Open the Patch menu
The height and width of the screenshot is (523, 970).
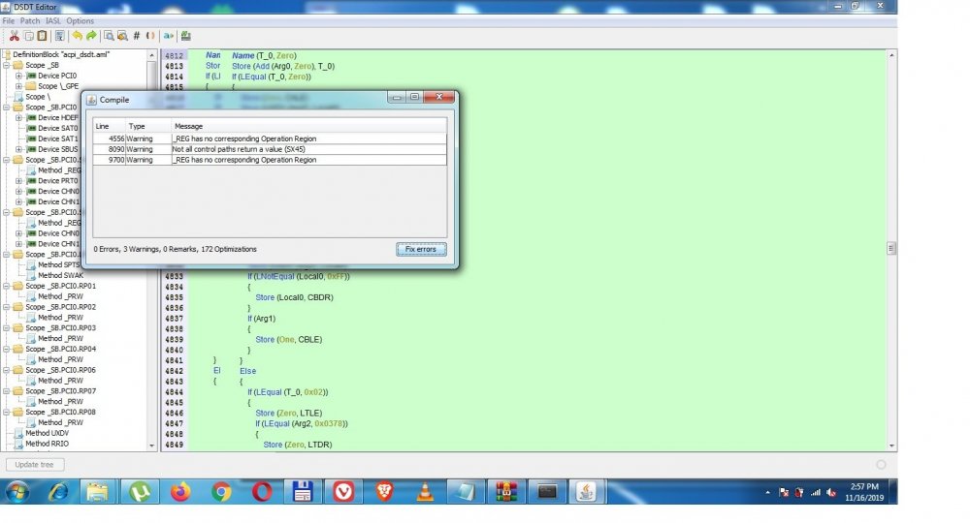coord(30,21)
